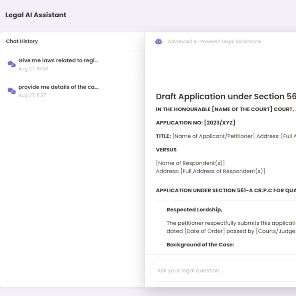Click the "Address: [Full Address of Respondent(s)]" line
Viewport: 296px width, 296px height.
click(210, 171)
